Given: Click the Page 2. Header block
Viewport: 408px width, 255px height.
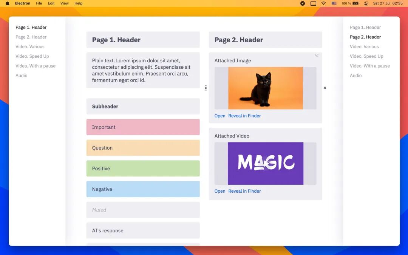Looking at the screenshot, I should 266,40.
